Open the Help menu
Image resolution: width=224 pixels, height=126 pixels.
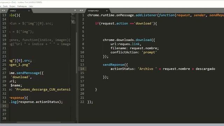point(30,6)
